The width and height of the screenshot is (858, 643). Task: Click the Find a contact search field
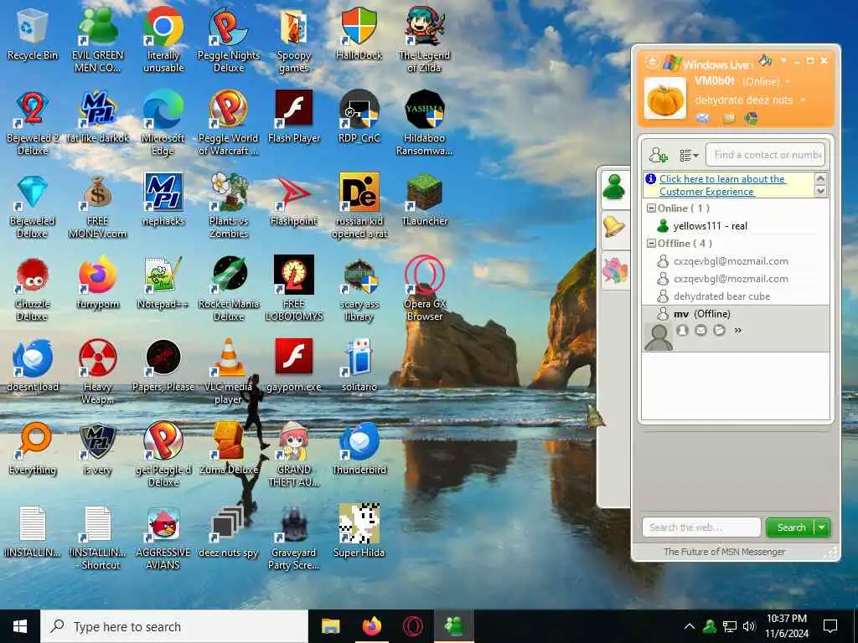tap(766, 155)
